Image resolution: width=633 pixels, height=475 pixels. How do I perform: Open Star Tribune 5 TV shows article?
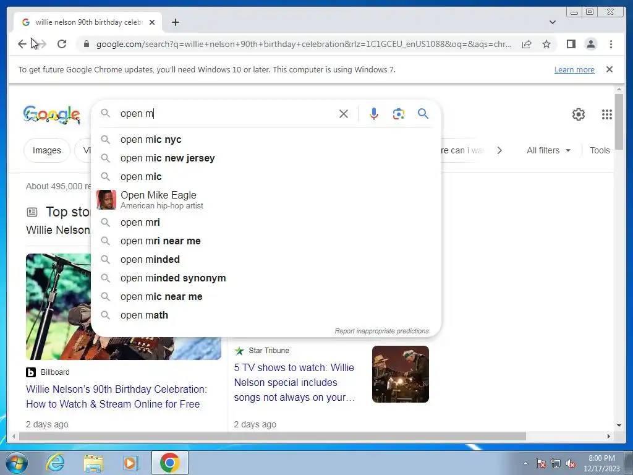click(x=294, y=382)
